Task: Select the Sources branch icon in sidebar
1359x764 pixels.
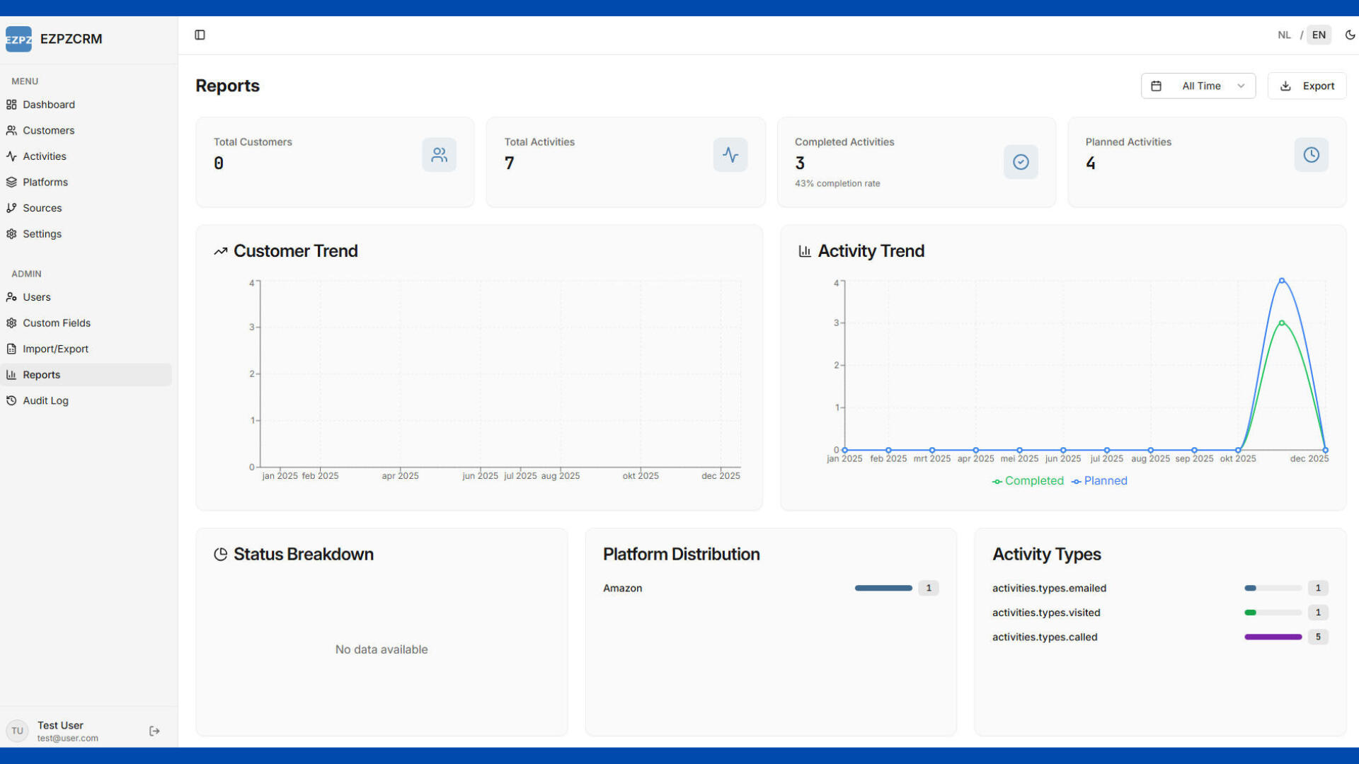Action: click(x=11, y=207)
